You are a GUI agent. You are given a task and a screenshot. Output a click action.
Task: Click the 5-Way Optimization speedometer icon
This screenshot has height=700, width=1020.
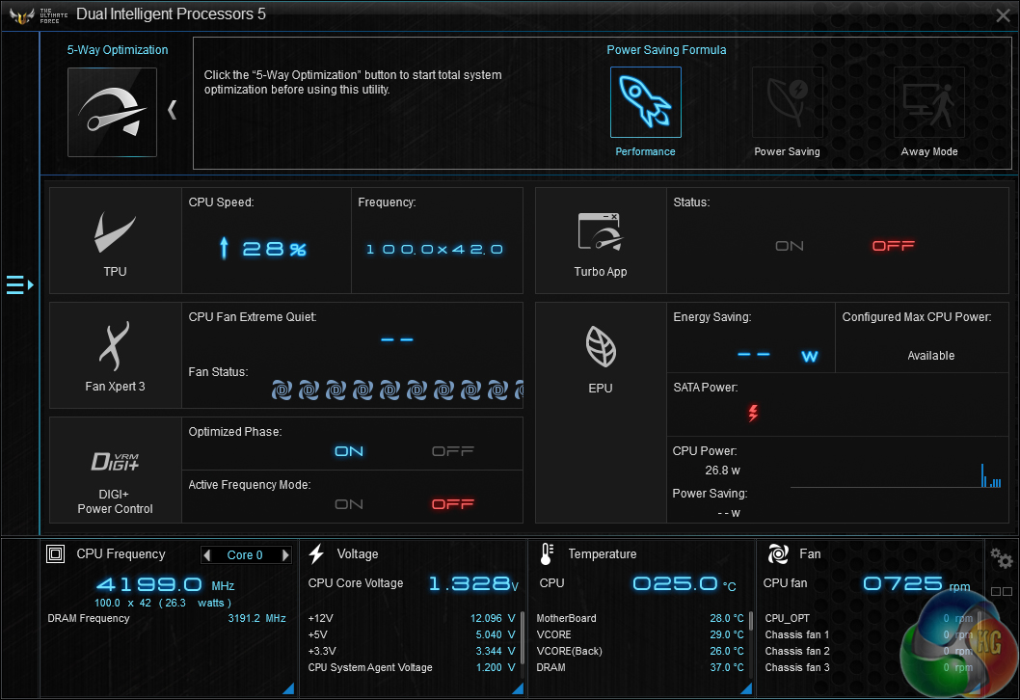tap(112, 111)
